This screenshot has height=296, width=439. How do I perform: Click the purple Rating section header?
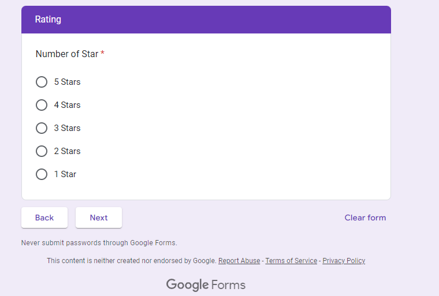pos(206,20)
